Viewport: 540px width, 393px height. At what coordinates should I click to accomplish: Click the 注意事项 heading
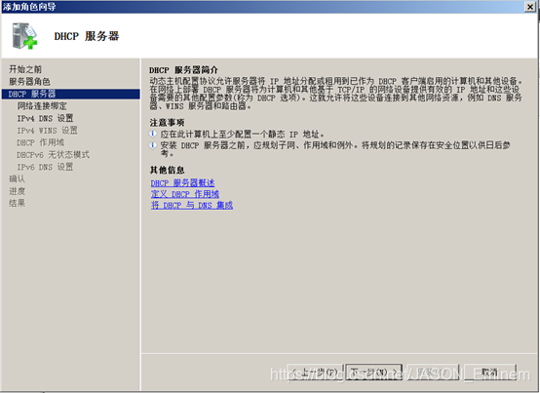click(167, 123)
